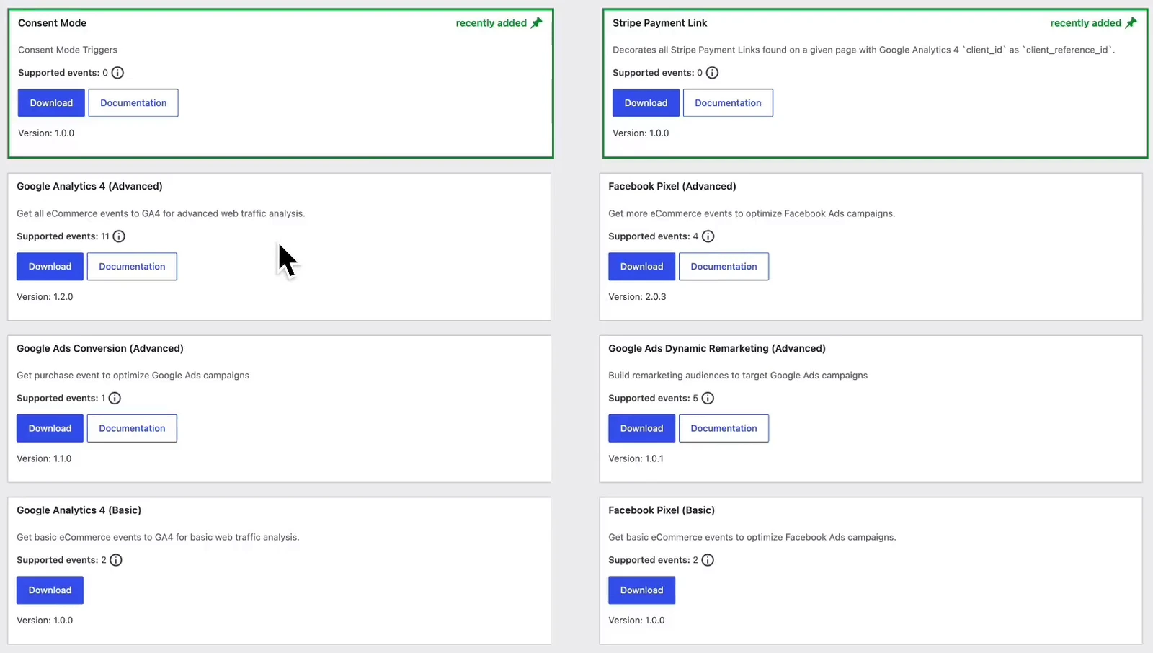Download Google Analytics 4 (Advanced)
Viewport: 1153px width, 653px height.
point(50,267)
